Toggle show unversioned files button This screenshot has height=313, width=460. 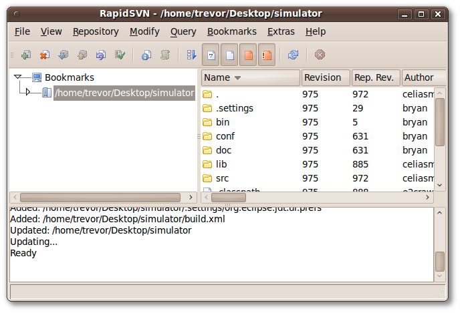pyautogui.click(x=211, y=55)
